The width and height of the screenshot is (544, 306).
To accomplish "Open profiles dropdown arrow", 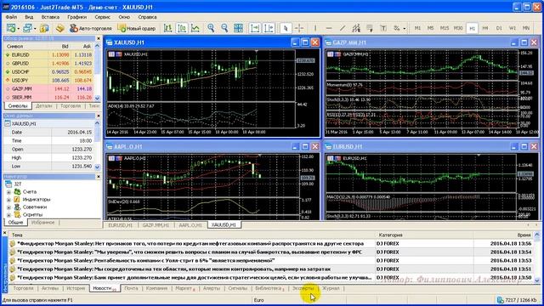I will (34, 28).
